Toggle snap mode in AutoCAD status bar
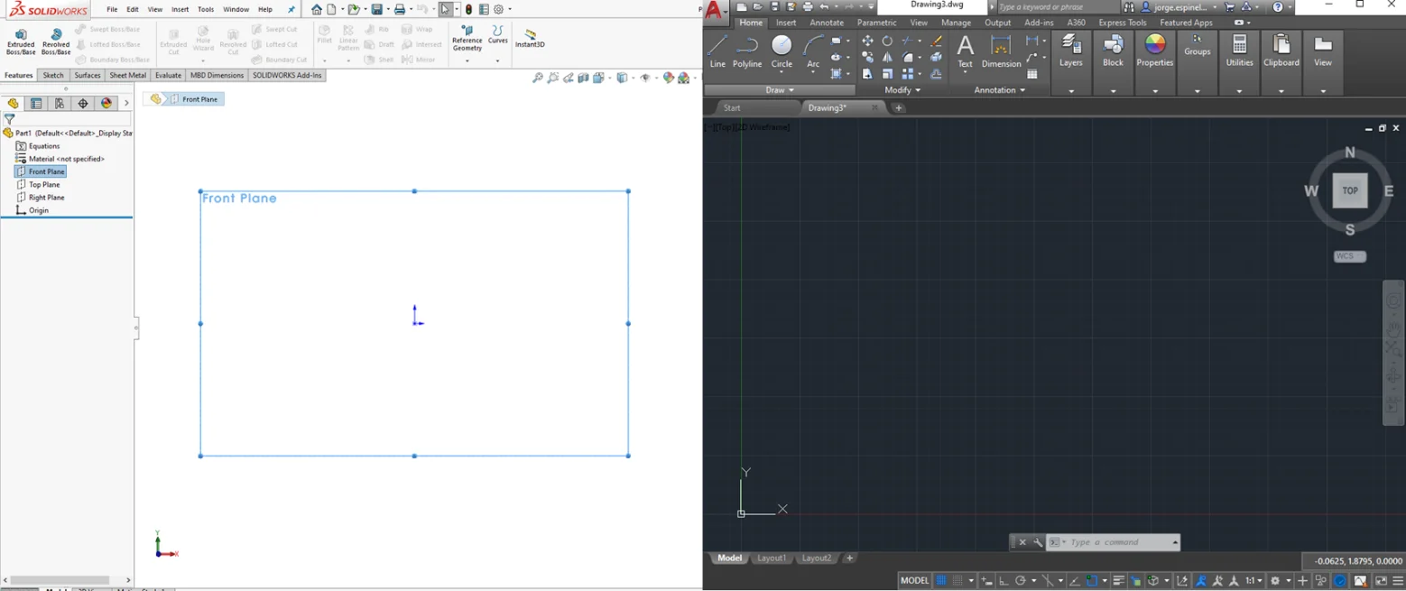The image size is (1406, 591). [x=957, y=580]
